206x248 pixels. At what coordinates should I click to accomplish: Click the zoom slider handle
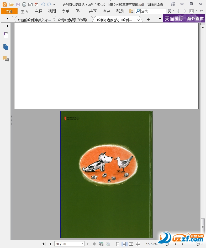click(x=175, y=244)
